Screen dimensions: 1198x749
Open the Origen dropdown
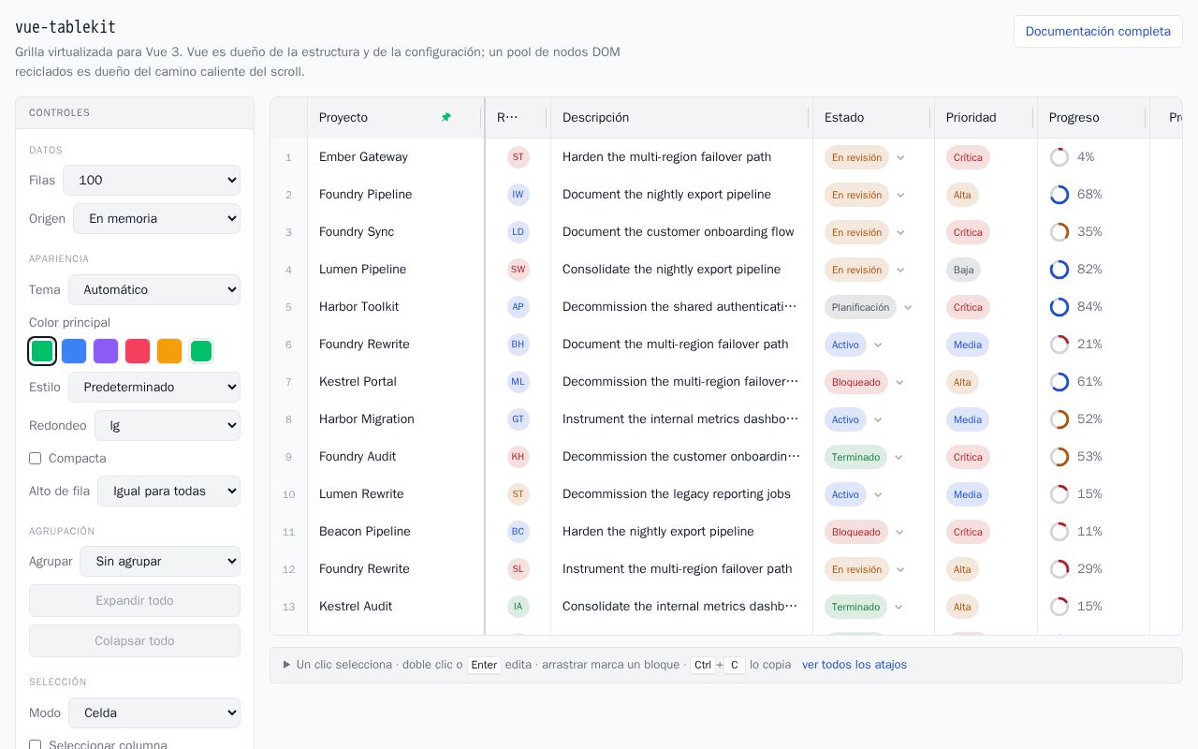click(156, 219)
